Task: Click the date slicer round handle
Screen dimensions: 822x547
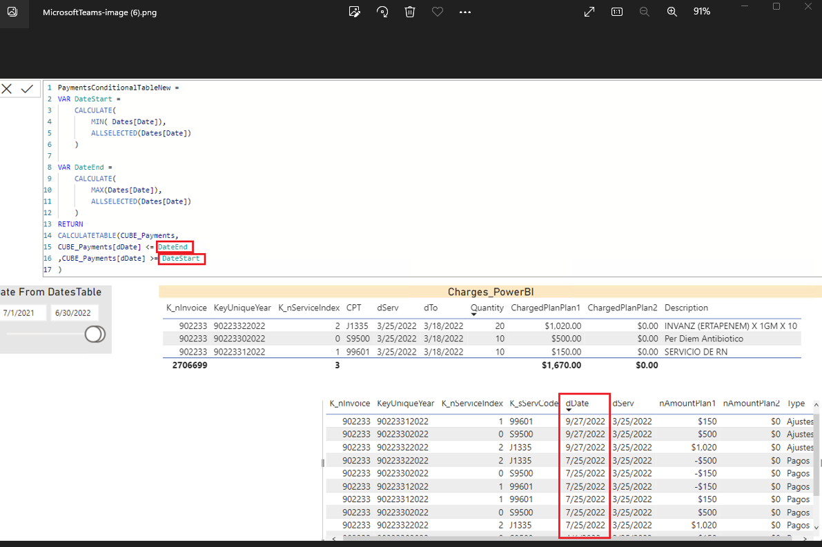Action: pos(95,335)
